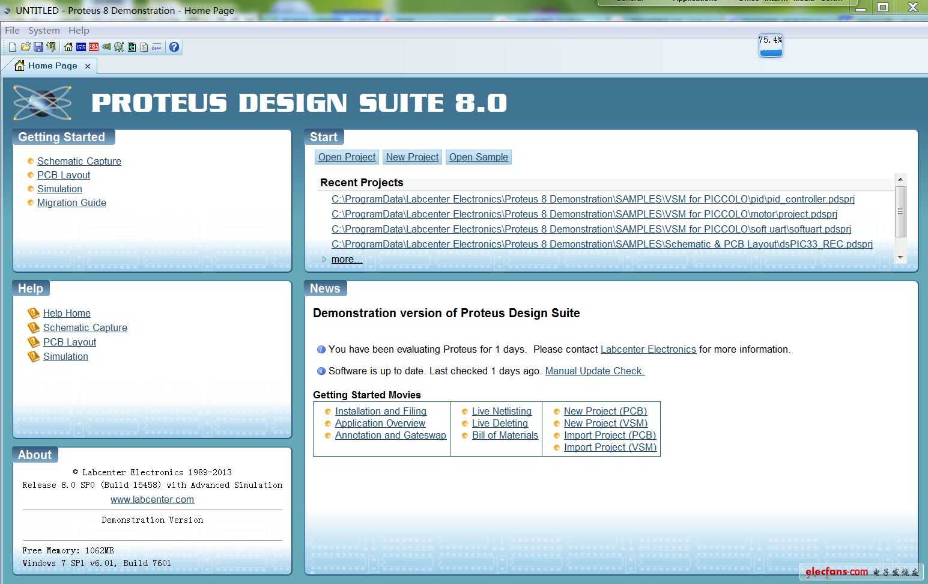The image size is (928, 584).
Task: Open Help Simulation link
Action: click(x=65, y=356)
